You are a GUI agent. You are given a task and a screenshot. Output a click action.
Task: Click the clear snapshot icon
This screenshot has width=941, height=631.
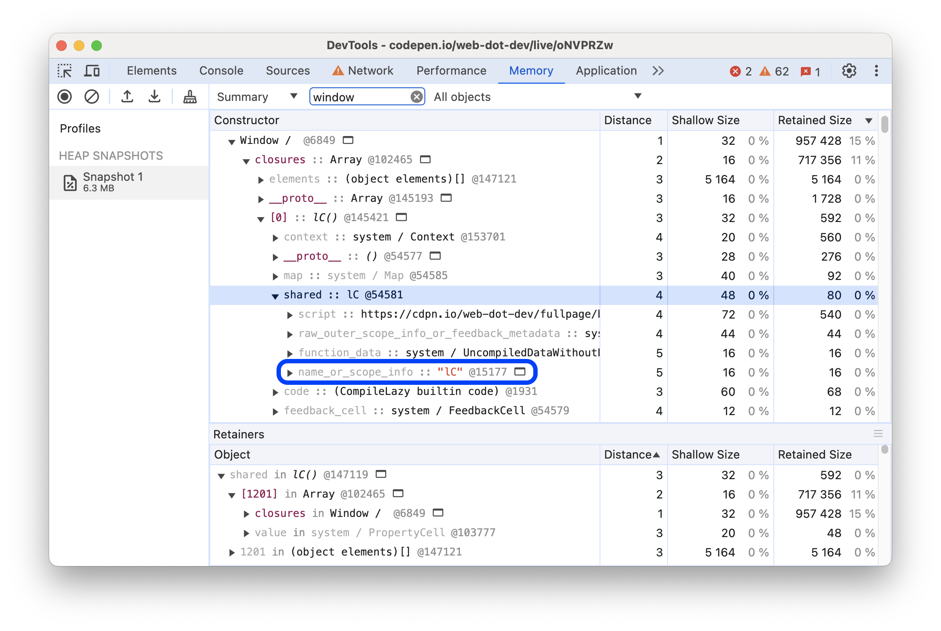(x=92, y=97)
